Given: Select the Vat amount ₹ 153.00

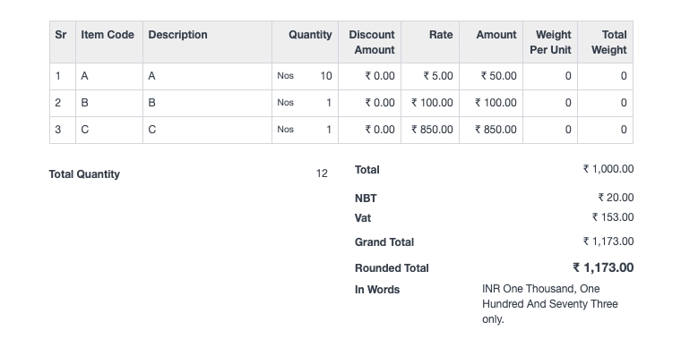Looking at the screenshot, I should (612, 217).
